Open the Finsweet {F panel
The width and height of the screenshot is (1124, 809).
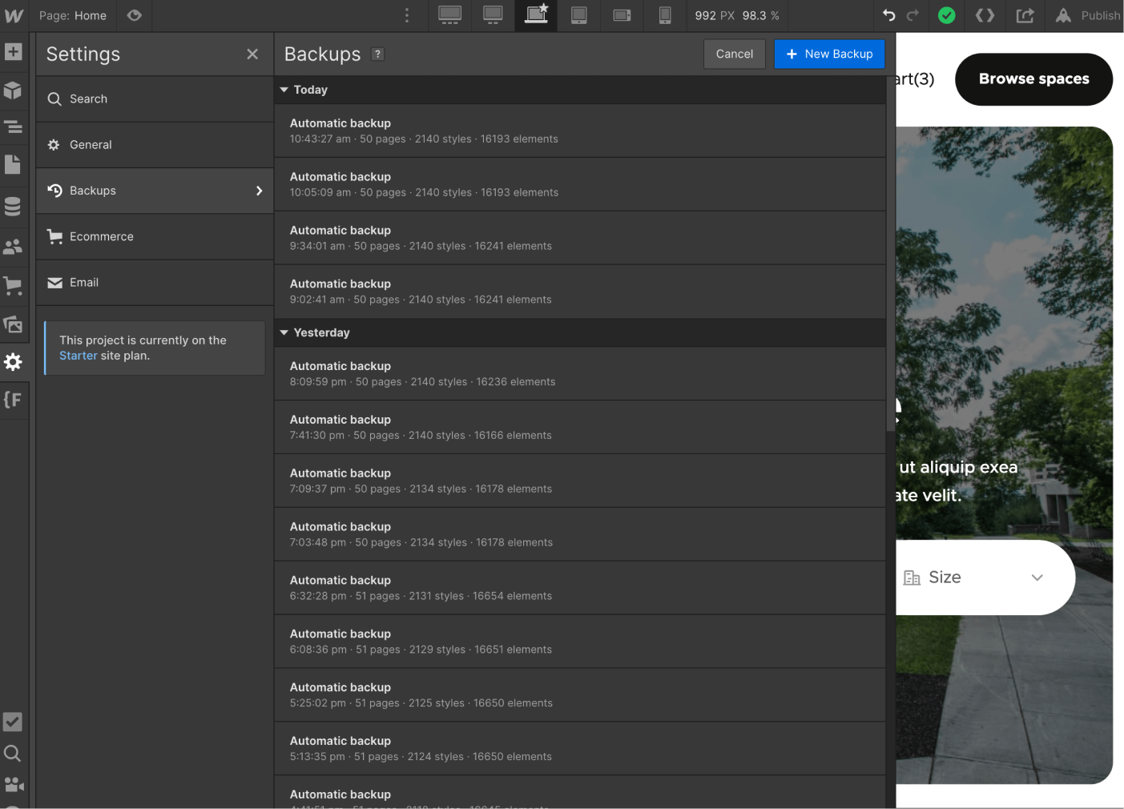point(13,400)
